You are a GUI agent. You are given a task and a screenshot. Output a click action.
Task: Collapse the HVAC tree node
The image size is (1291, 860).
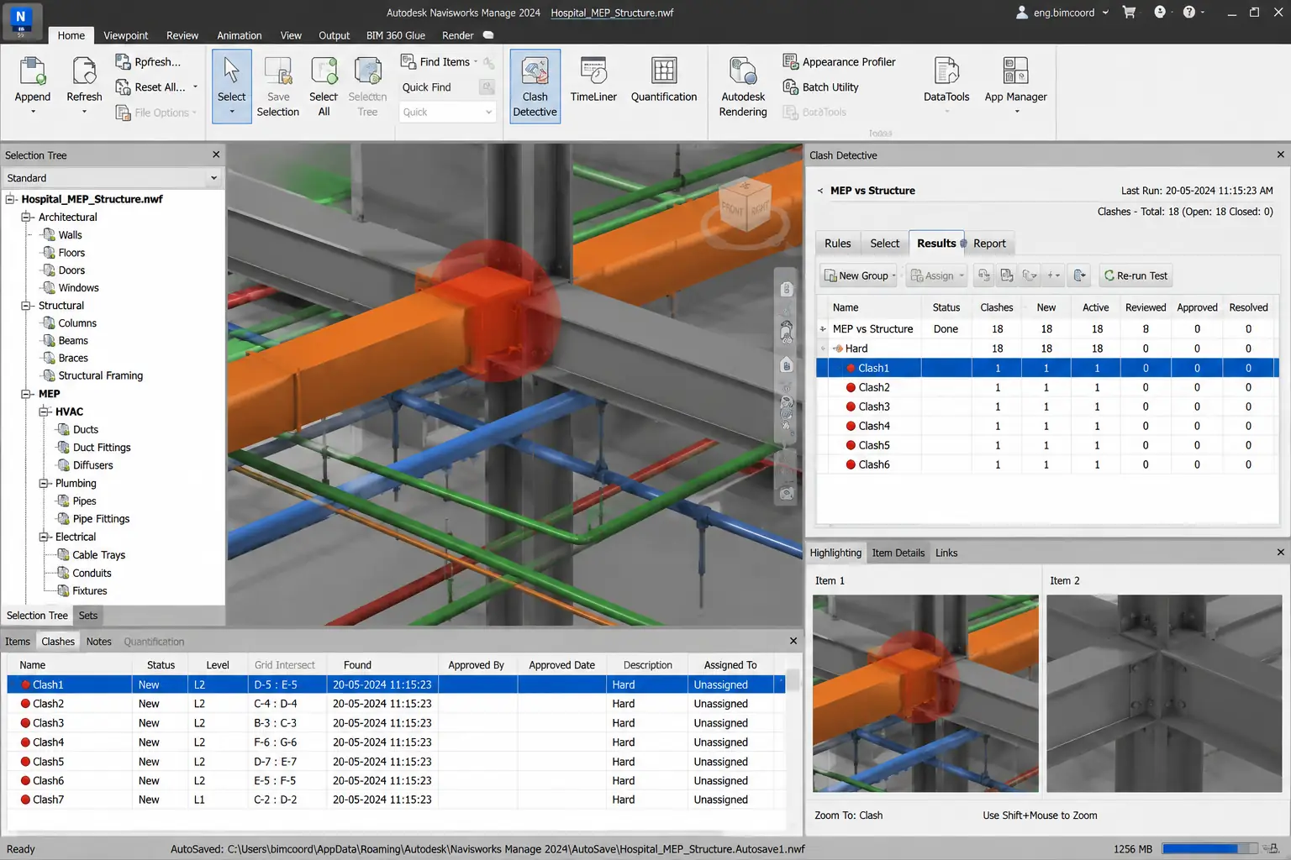[44, 412]
